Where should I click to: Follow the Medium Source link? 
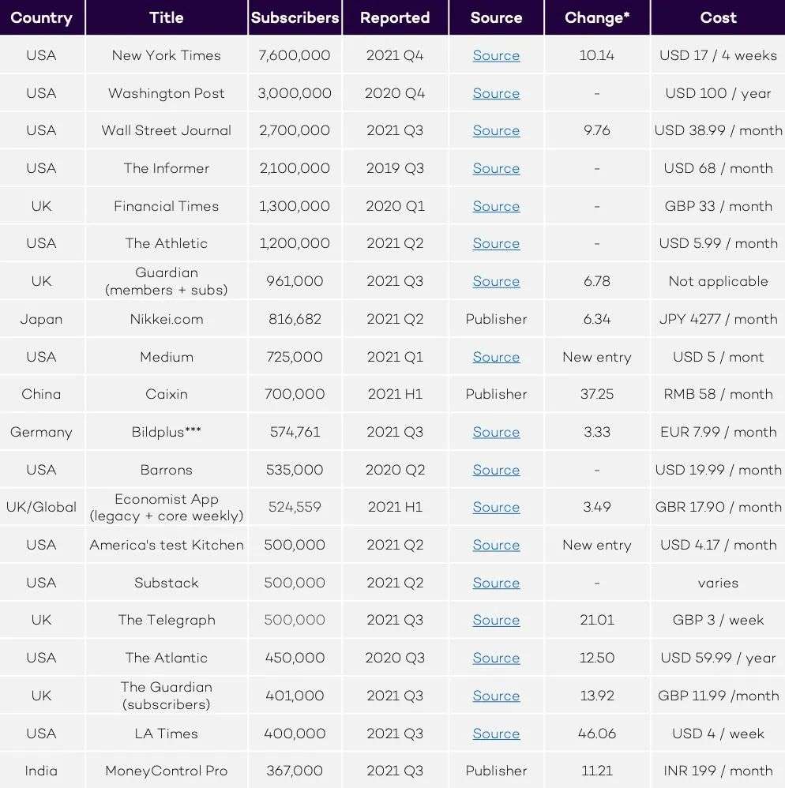pos(496,357)
